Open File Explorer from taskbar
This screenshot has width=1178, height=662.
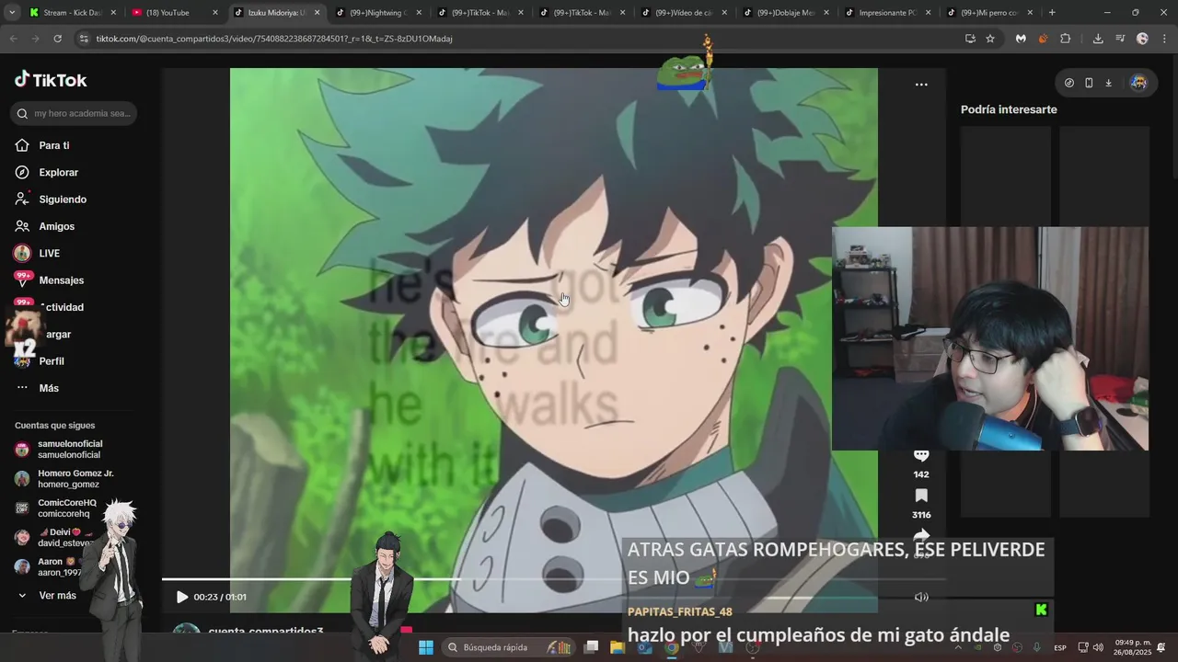pyautogui.click(x=618, y=647)
